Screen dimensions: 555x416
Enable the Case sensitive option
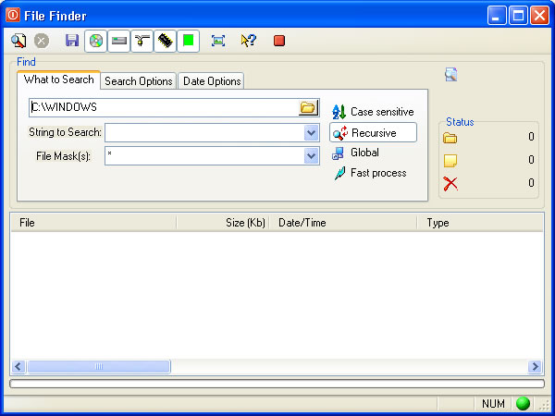click(x=374, y=112)
